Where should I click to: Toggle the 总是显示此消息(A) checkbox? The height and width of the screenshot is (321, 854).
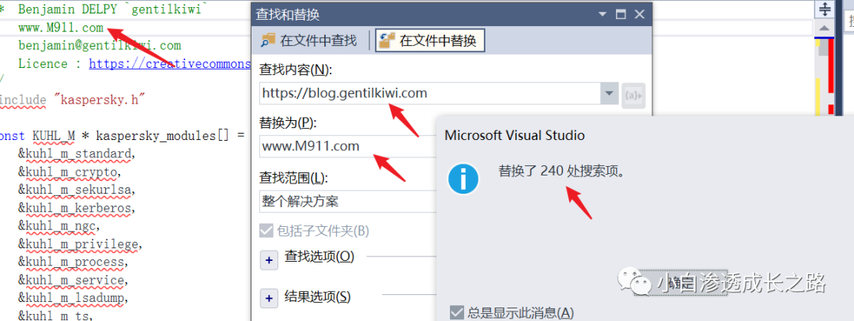pos(456,313)
